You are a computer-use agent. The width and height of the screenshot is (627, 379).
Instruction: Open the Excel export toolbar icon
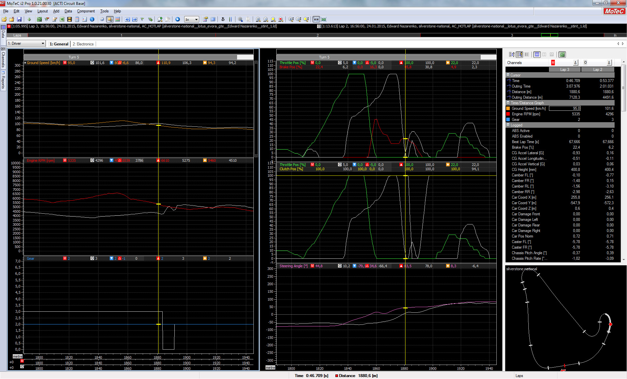pyautogui.click(x=62, y=19)
